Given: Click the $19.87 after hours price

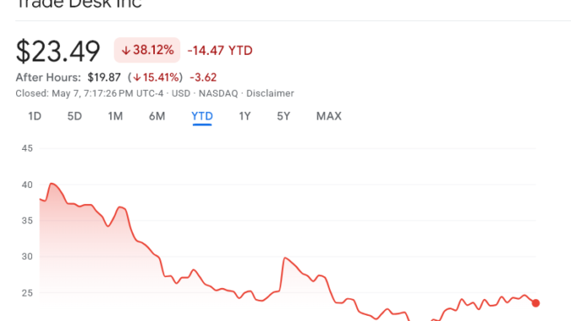Looking at the screenshot, I should [104, 78].
